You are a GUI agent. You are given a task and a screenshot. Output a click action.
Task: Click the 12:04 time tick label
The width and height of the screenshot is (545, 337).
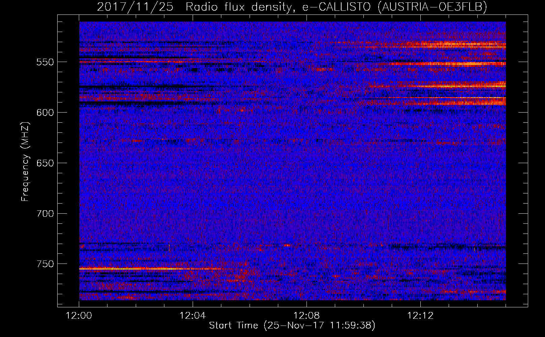click(193, 315)
